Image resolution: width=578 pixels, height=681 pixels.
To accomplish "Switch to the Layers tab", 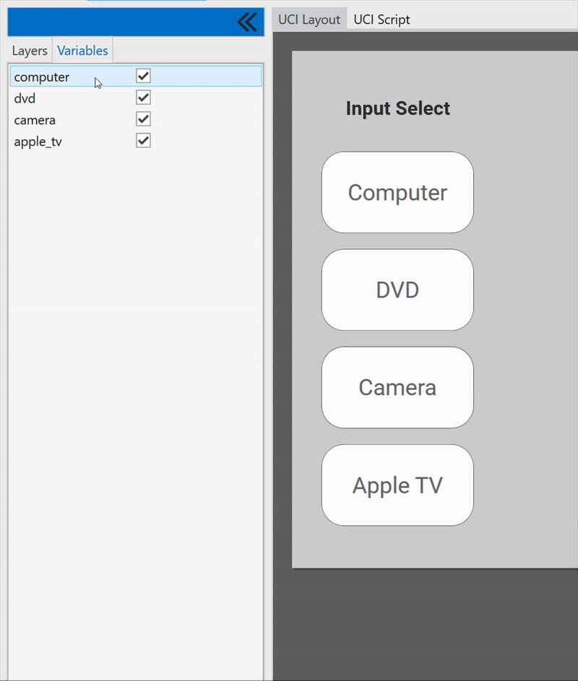I will 30,51.
